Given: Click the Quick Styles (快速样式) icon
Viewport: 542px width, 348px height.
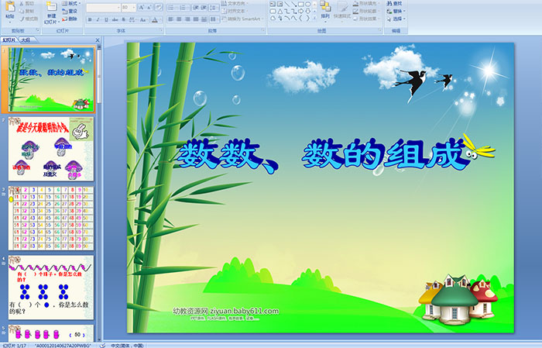Looking at the screenshot, I should pos(342,7).
